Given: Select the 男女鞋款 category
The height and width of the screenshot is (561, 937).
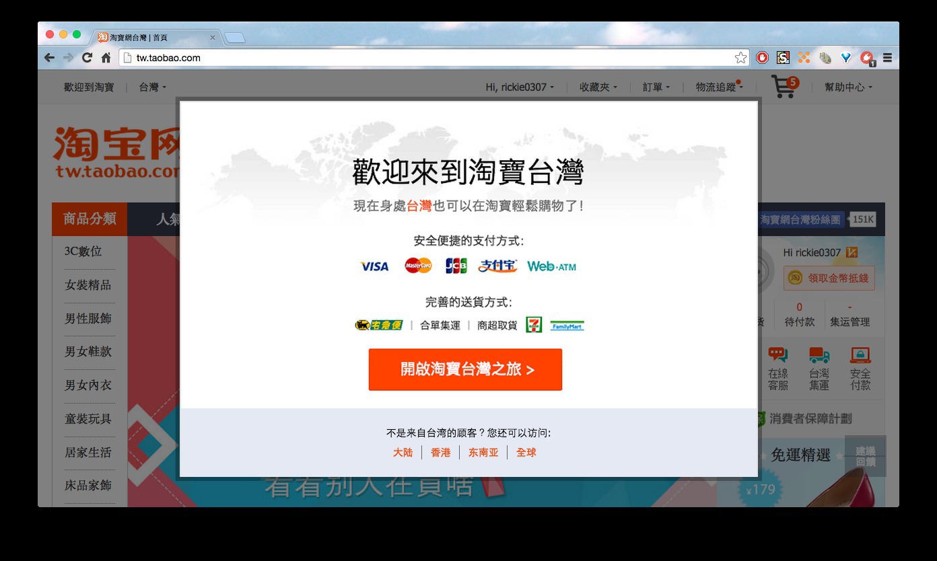Looking at the screenshot, I should click(88, 352).
